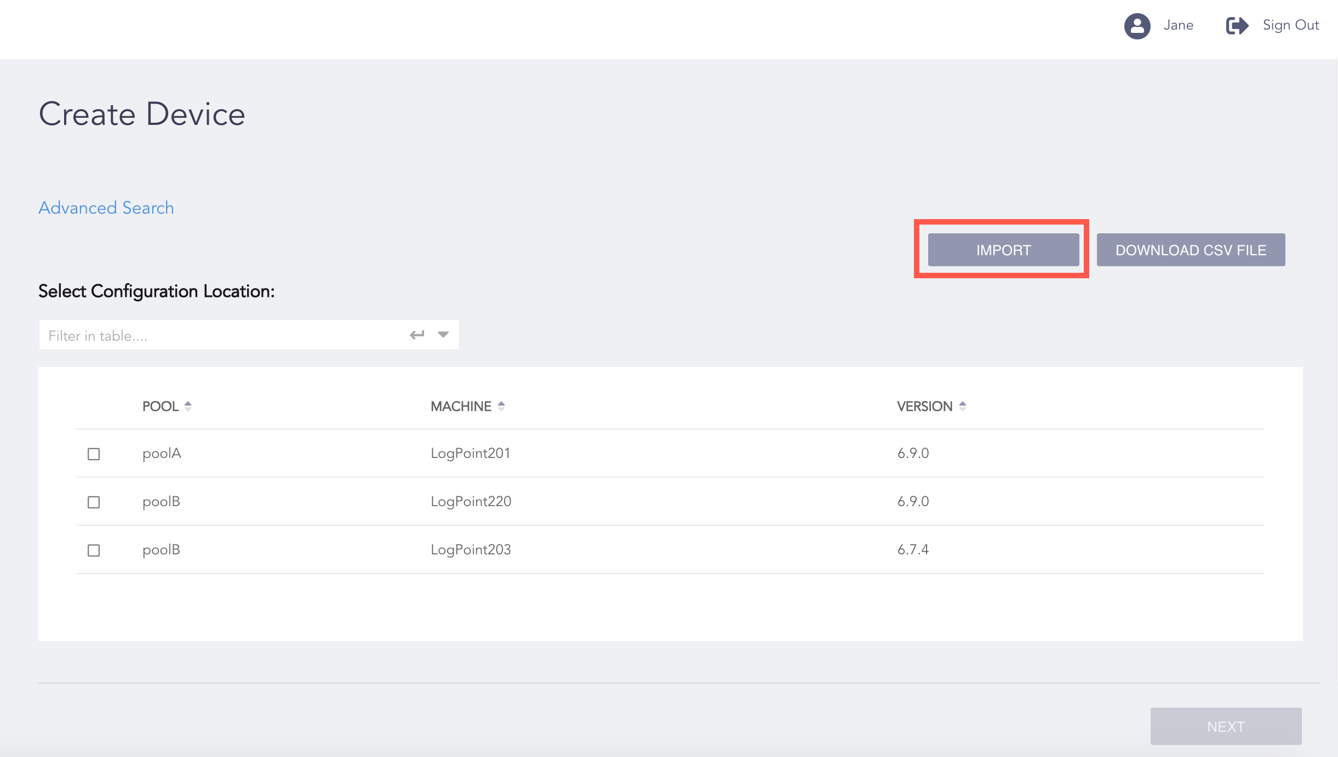The width and height of the screenshot is (1338, 757).
Task: Open the Advanced Search link
Action: point(106,208)
